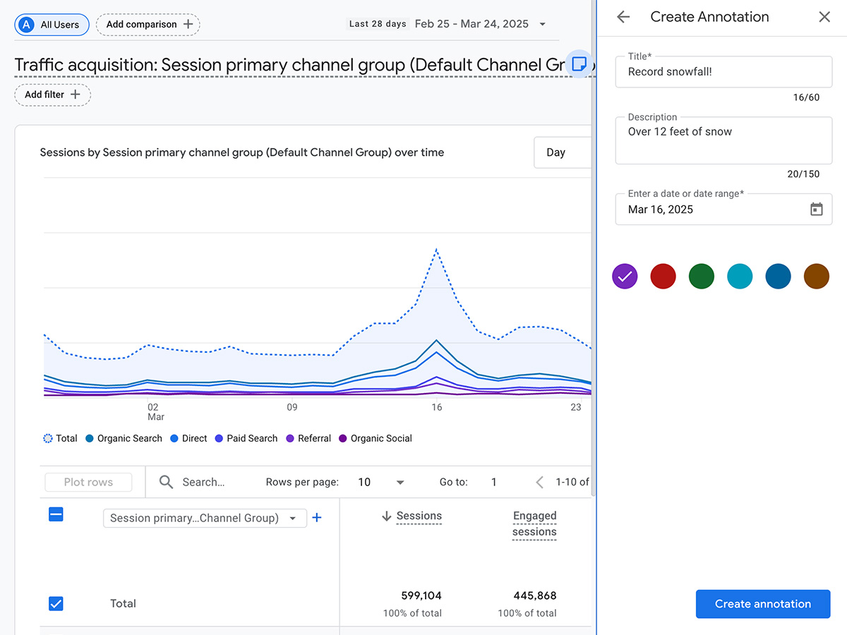Click the plus icon to add a dimension

(317, 518)
